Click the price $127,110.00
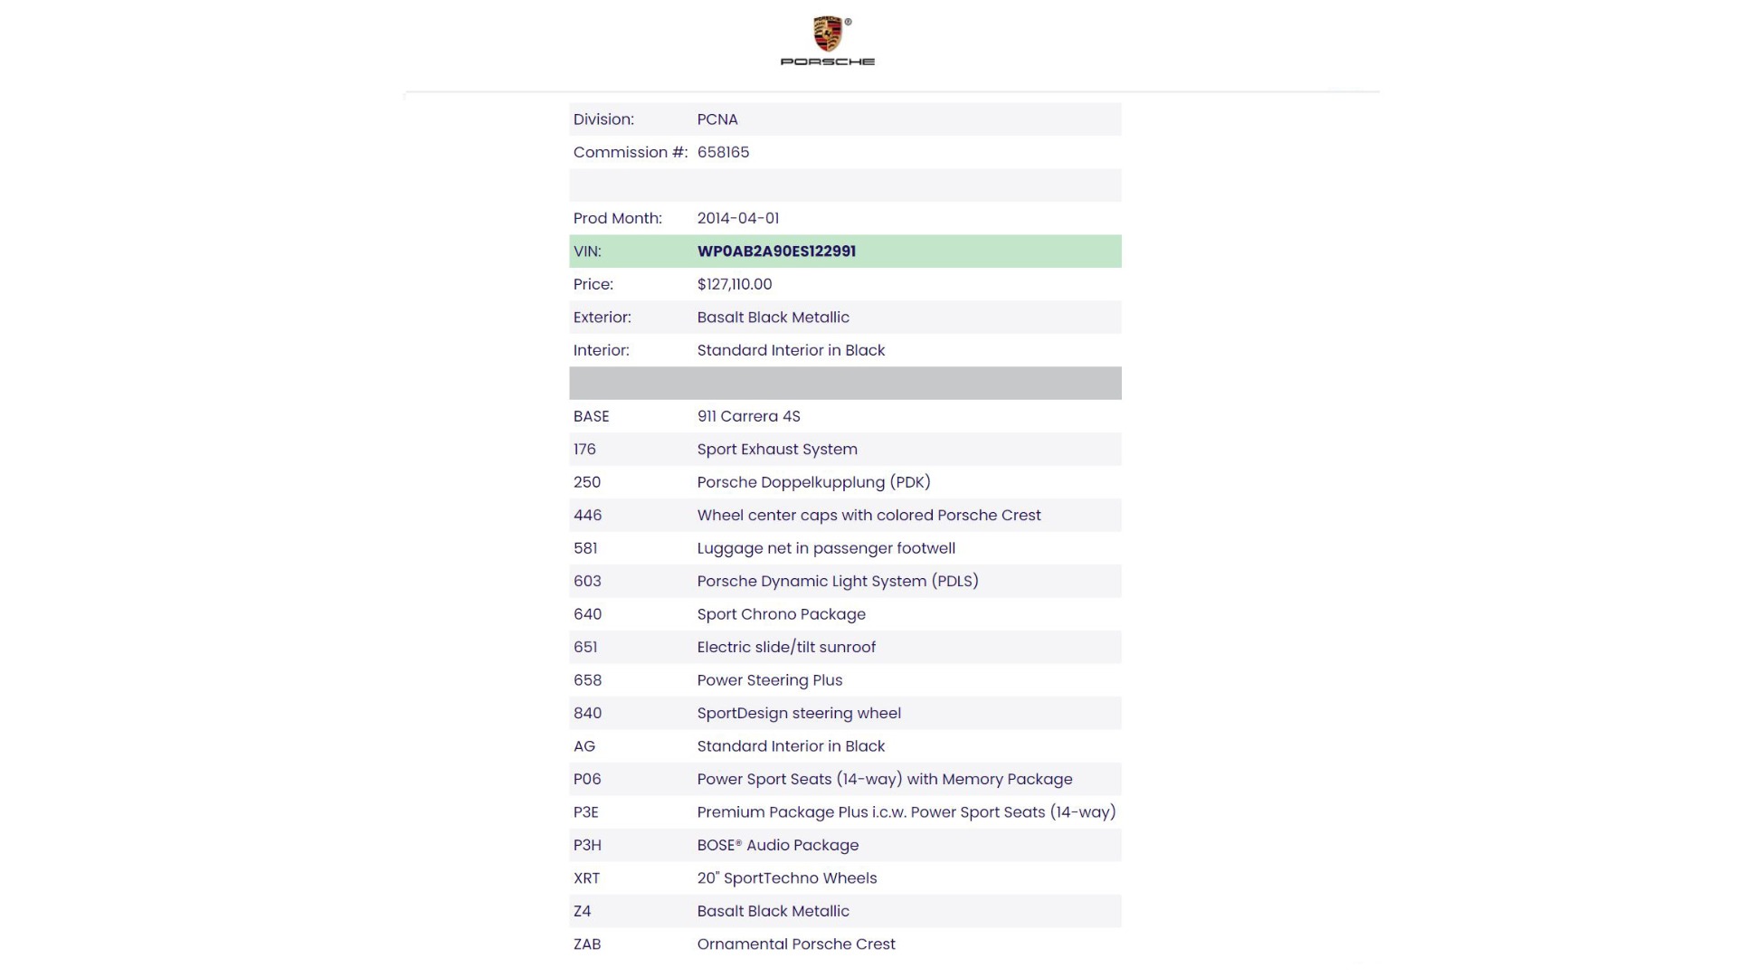1737x977 pixels. (x=735, y=284)
